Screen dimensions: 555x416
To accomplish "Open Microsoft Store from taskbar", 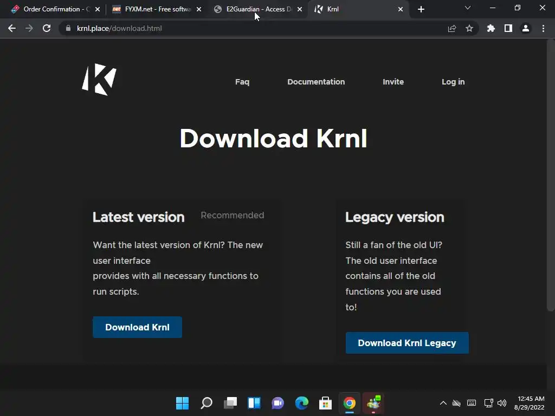I will 325,403.
